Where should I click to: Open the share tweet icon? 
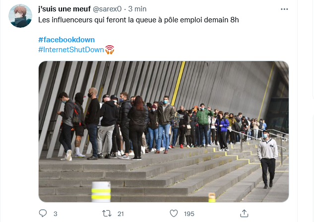click(x=244, y=214)
